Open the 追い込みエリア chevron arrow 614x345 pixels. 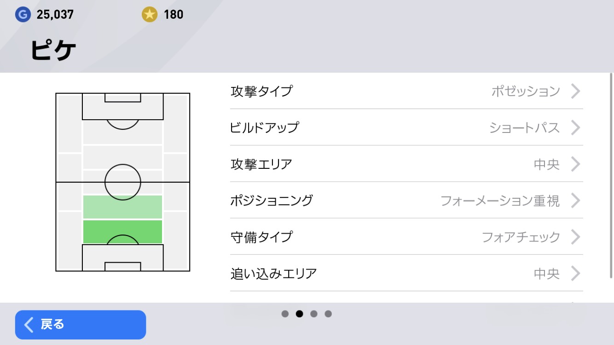(575, 274)
